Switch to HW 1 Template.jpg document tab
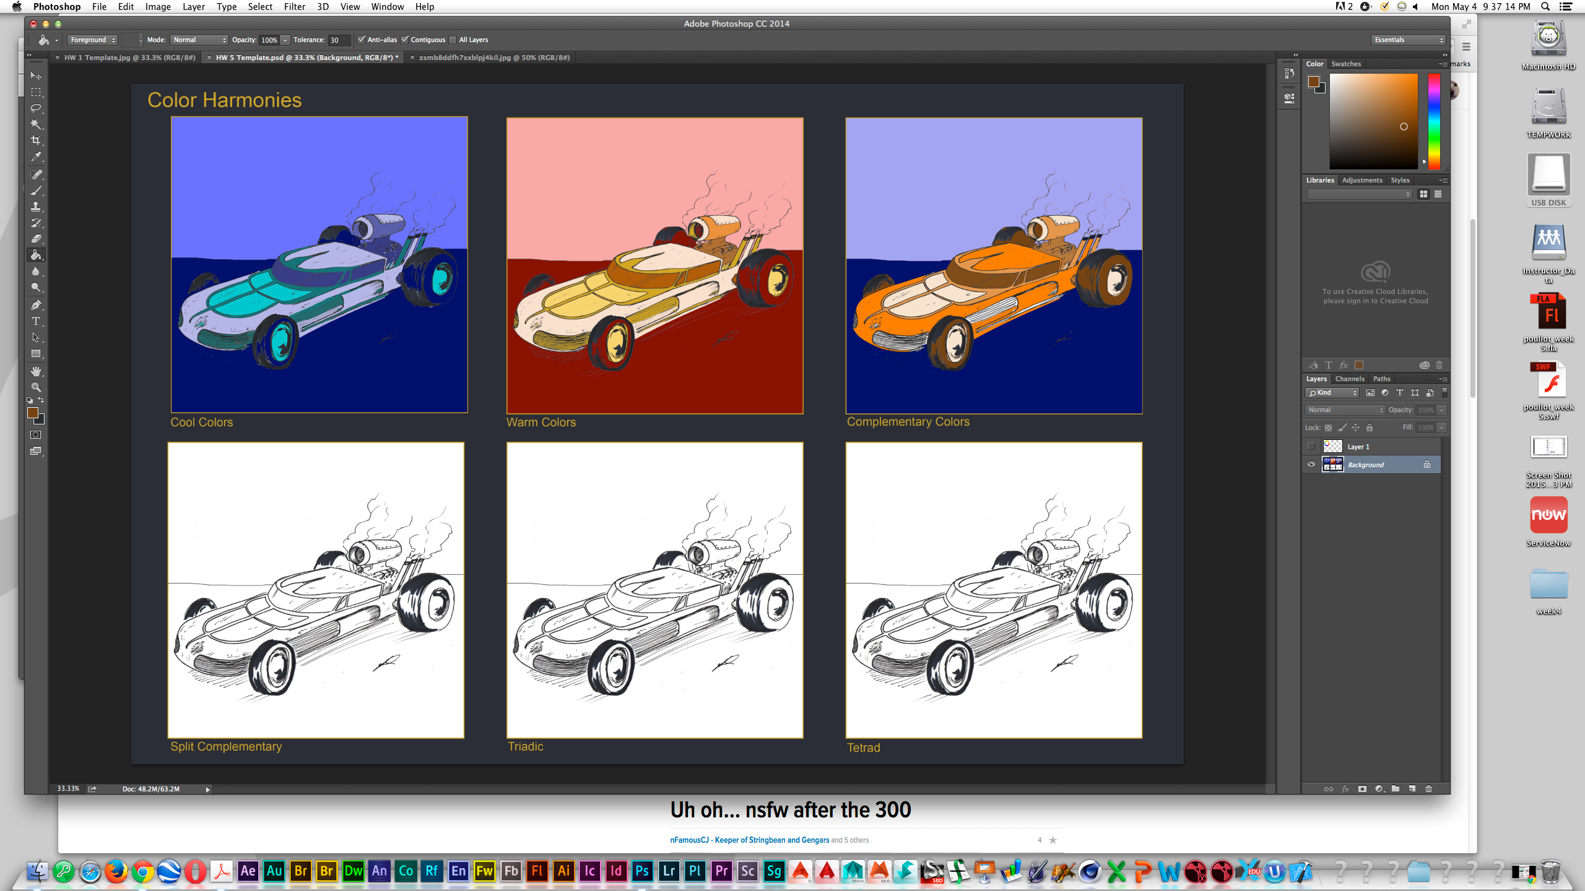1585x891 pixels. (x=129, y=58)
